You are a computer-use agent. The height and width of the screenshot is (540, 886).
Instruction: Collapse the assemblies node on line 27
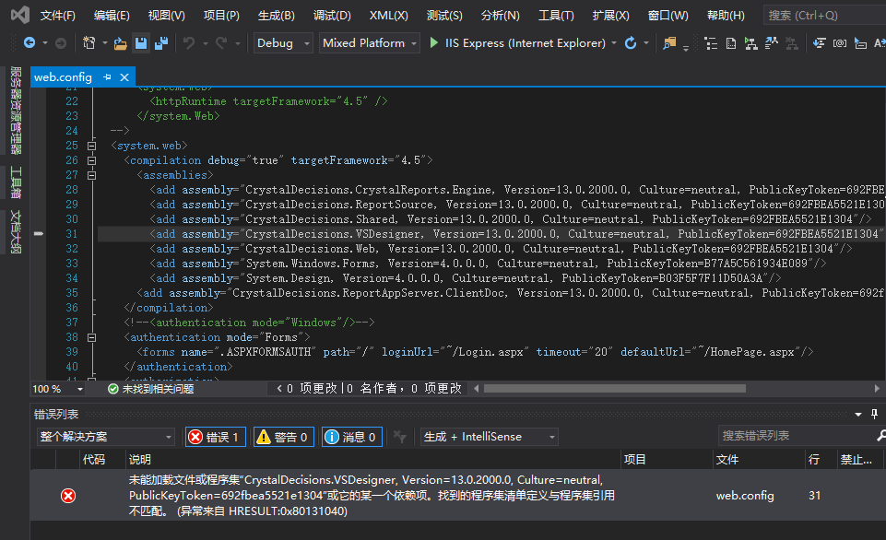91,175
